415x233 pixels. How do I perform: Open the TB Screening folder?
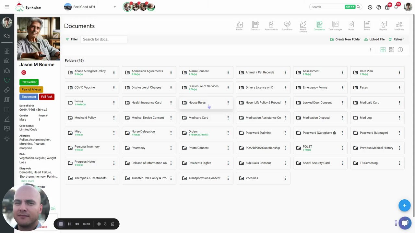(377, 163)
